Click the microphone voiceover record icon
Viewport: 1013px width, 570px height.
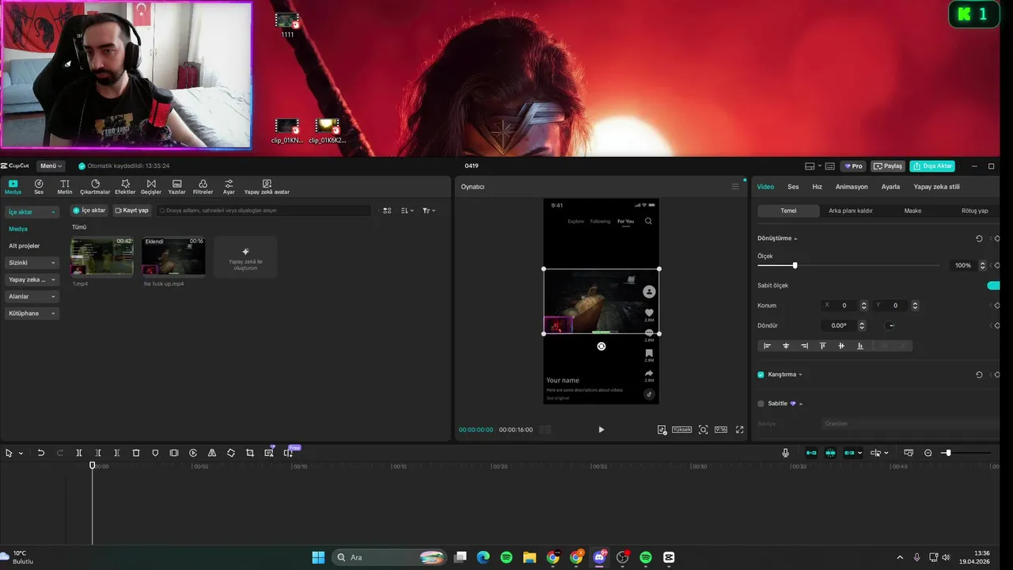point(785,453)
